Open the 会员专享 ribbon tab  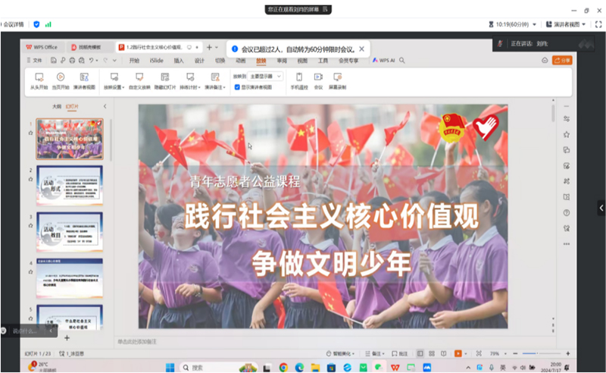point(348,61)
